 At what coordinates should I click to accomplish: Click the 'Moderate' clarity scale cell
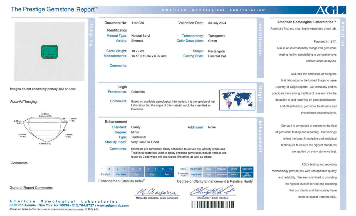221,169
